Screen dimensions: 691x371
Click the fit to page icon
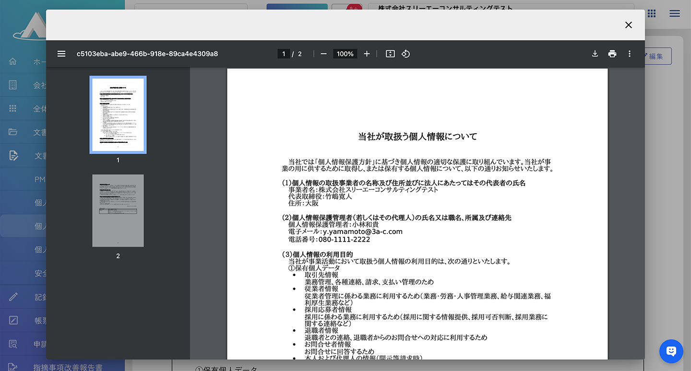pos(390,54)
